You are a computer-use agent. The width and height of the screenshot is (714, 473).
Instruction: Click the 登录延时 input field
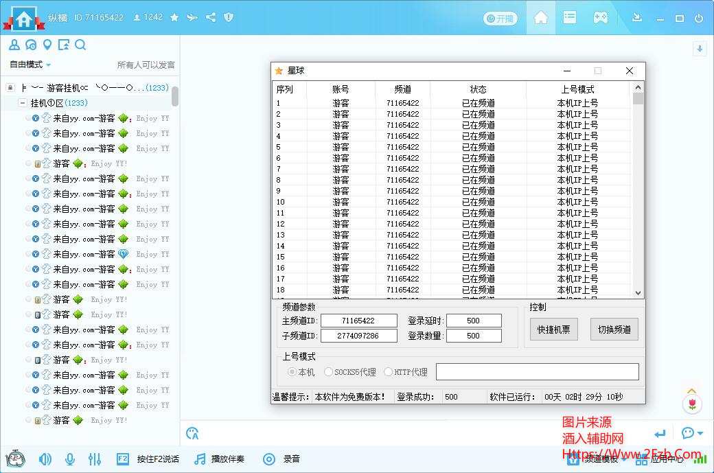(x=474, y=321)
